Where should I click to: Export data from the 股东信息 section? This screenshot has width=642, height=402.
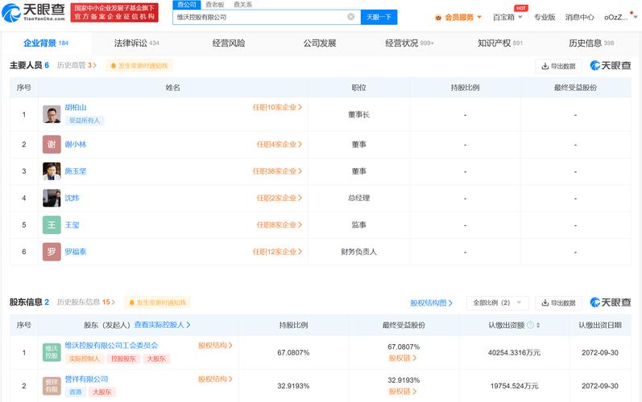[558, 303]
